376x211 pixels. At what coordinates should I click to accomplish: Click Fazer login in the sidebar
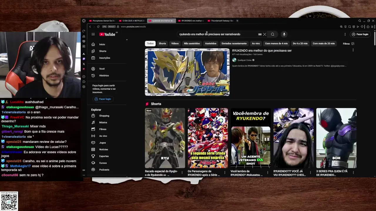(x=103, y=99)
